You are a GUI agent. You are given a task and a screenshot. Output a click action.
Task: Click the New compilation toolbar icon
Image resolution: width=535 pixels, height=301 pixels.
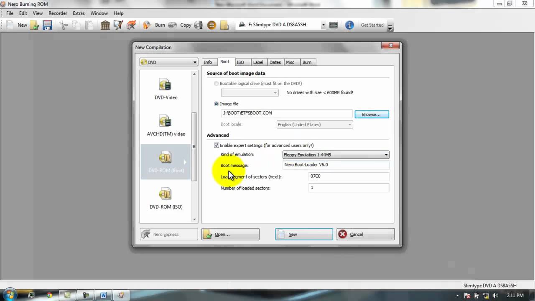coord(10,25)
